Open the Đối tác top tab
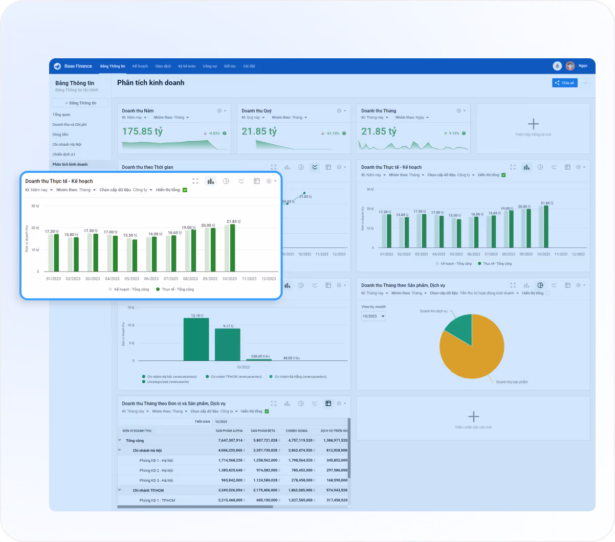615x542 pixels. pyautogui.click(x=230, y=66)
